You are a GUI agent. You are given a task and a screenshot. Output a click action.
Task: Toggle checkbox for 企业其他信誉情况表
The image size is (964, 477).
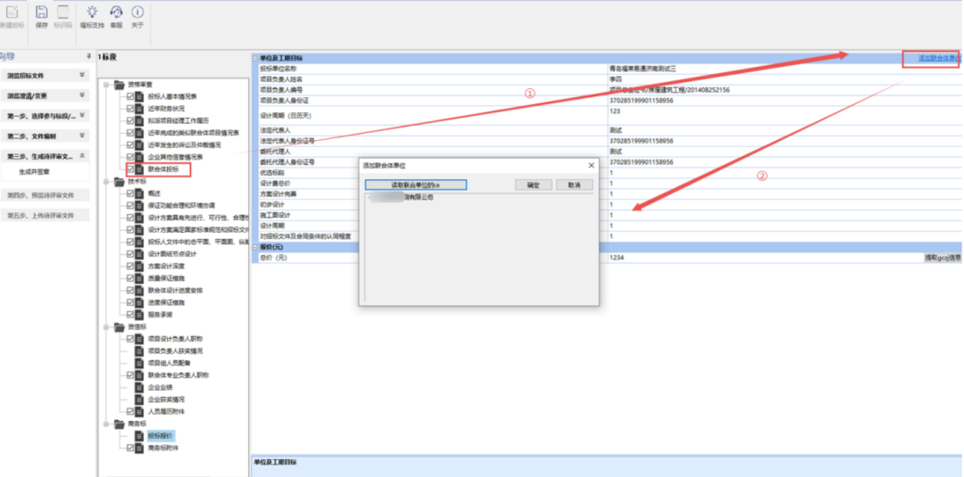(129, 157)
